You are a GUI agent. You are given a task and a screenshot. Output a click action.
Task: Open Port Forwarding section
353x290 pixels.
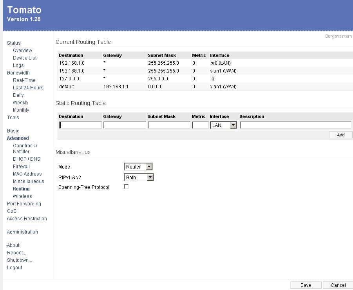tap(24, 203)
